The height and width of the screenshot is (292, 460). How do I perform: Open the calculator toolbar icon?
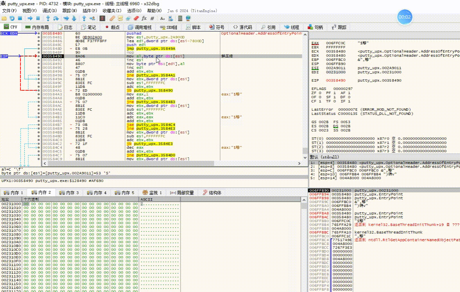pyautogui.click(x=180, y=18)
